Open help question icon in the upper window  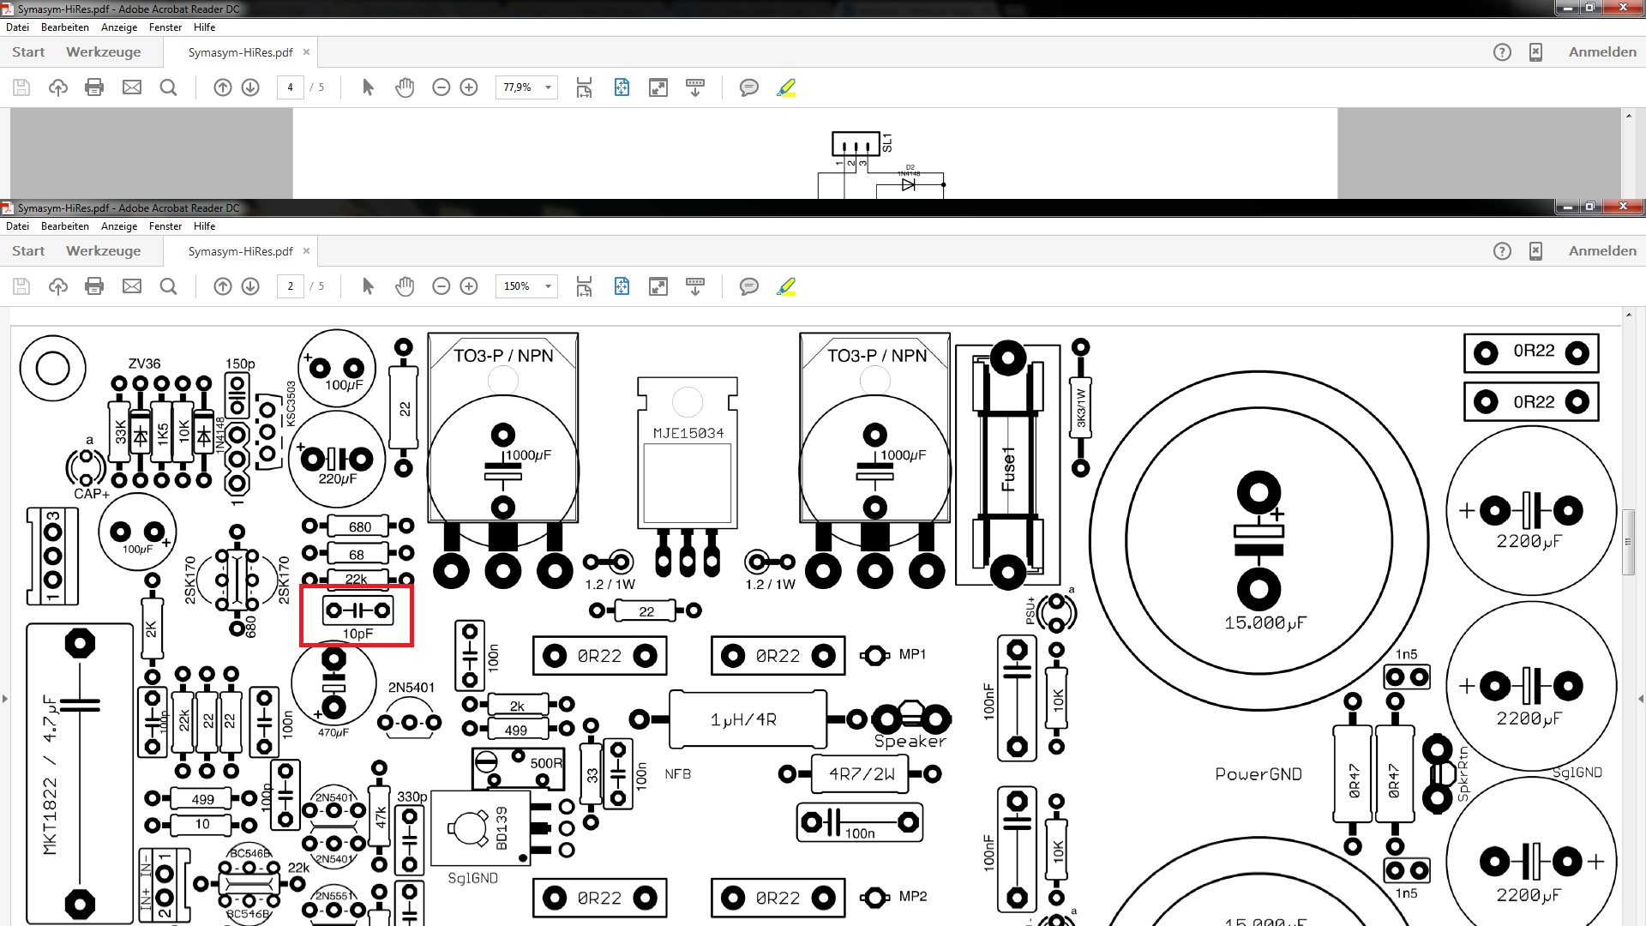tap(1502, 52)
